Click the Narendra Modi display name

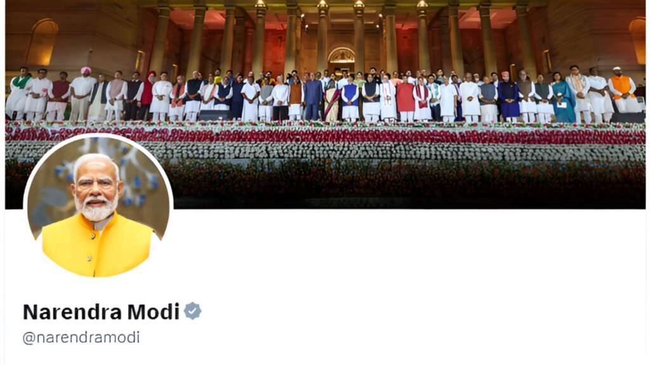point(101,312)
